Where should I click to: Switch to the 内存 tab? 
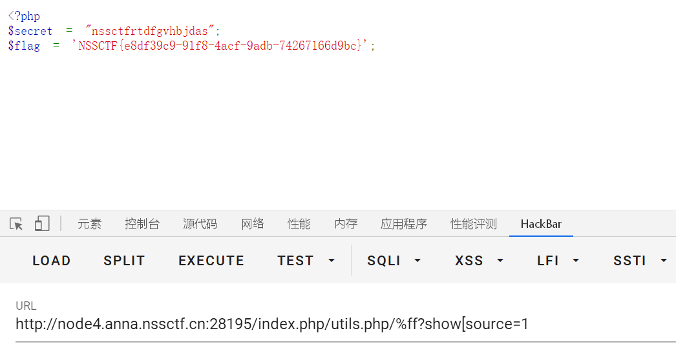click(x=346, y=224)
